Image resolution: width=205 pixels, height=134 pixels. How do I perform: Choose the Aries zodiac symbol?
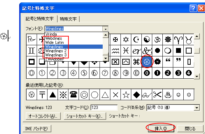pyautogui.click(x=178, y=39)
